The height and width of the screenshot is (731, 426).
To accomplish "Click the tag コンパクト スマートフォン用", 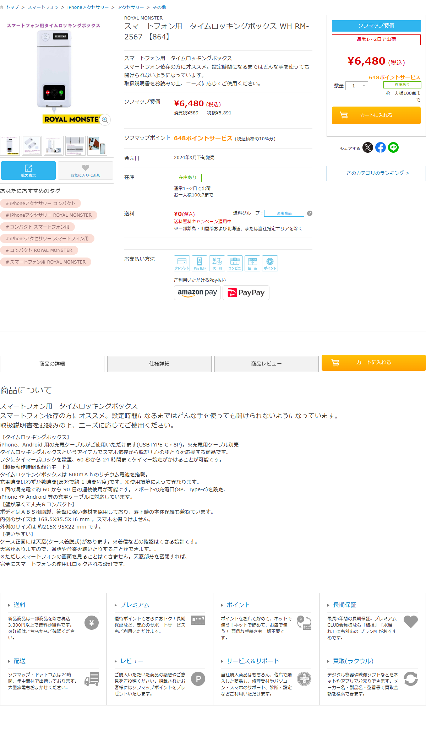I will (x=37, y=227).
